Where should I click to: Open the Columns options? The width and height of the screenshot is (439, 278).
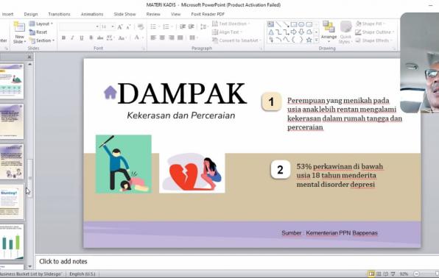(193, 38)
